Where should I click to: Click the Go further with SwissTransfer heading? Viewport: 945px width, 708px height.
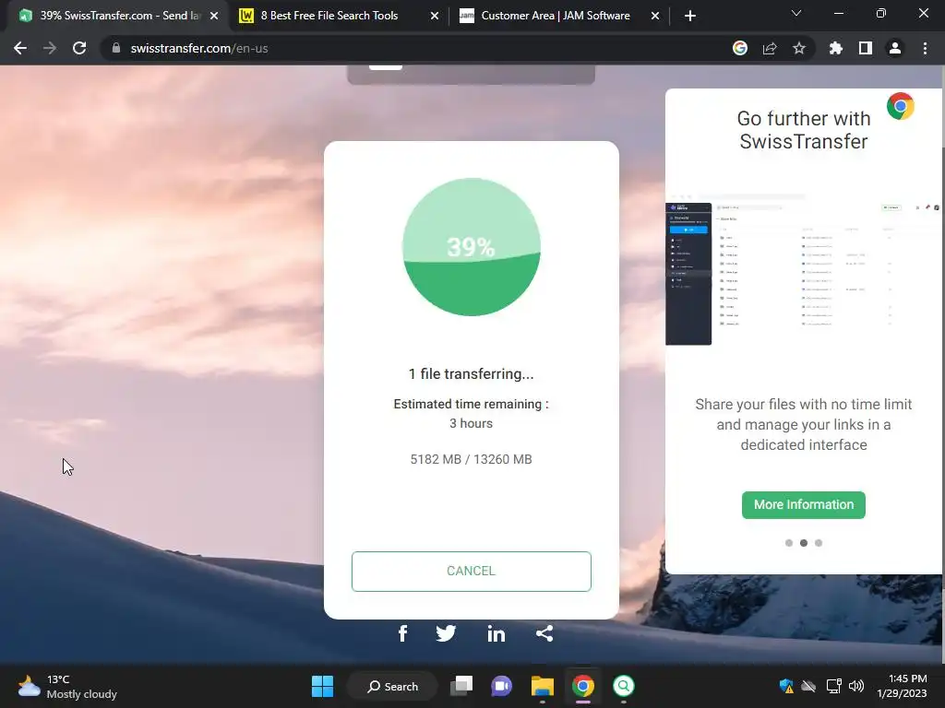tap(804, 130)
